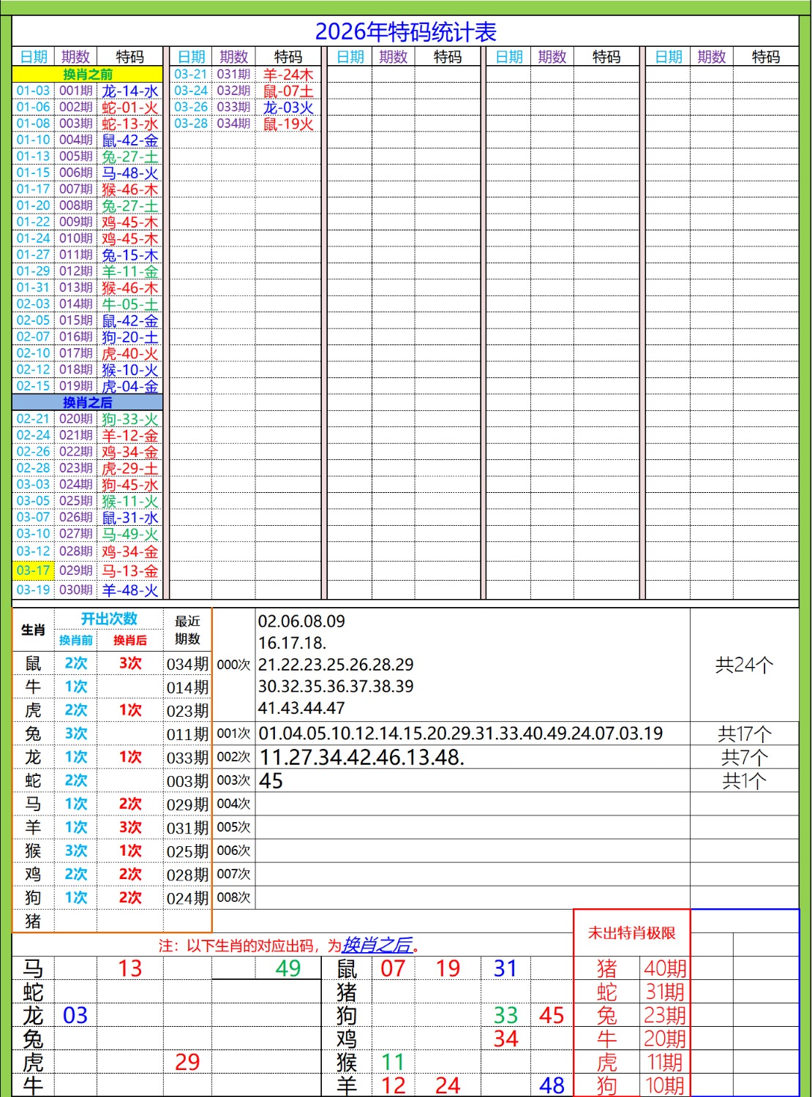812x1097 pixels.
Task: Click the green 49 in the 马 row
Action: coord(288,968)
